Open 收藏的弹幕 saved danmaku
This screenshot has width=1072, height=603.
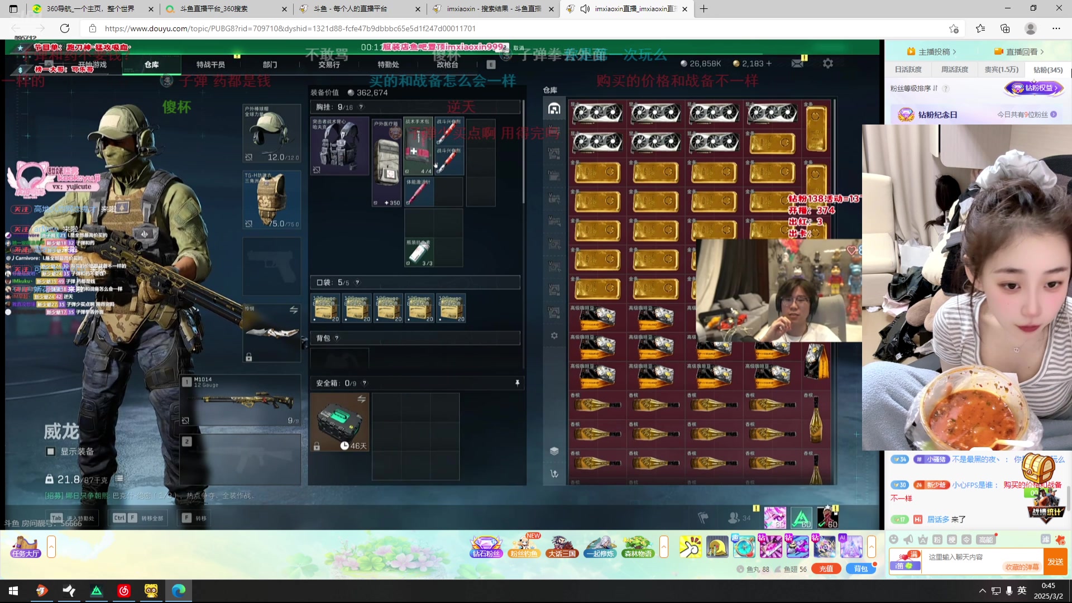[1022, 567]
